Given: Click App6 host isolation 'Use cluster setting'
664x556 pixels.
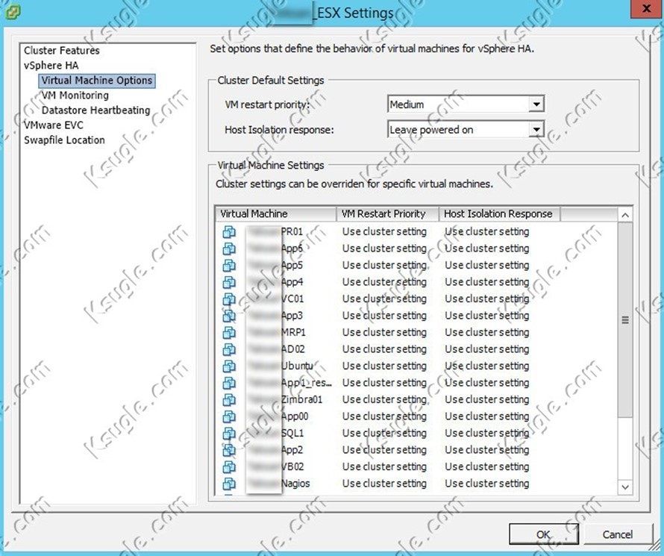Looking at the screenshot, I should coord(487,249).
